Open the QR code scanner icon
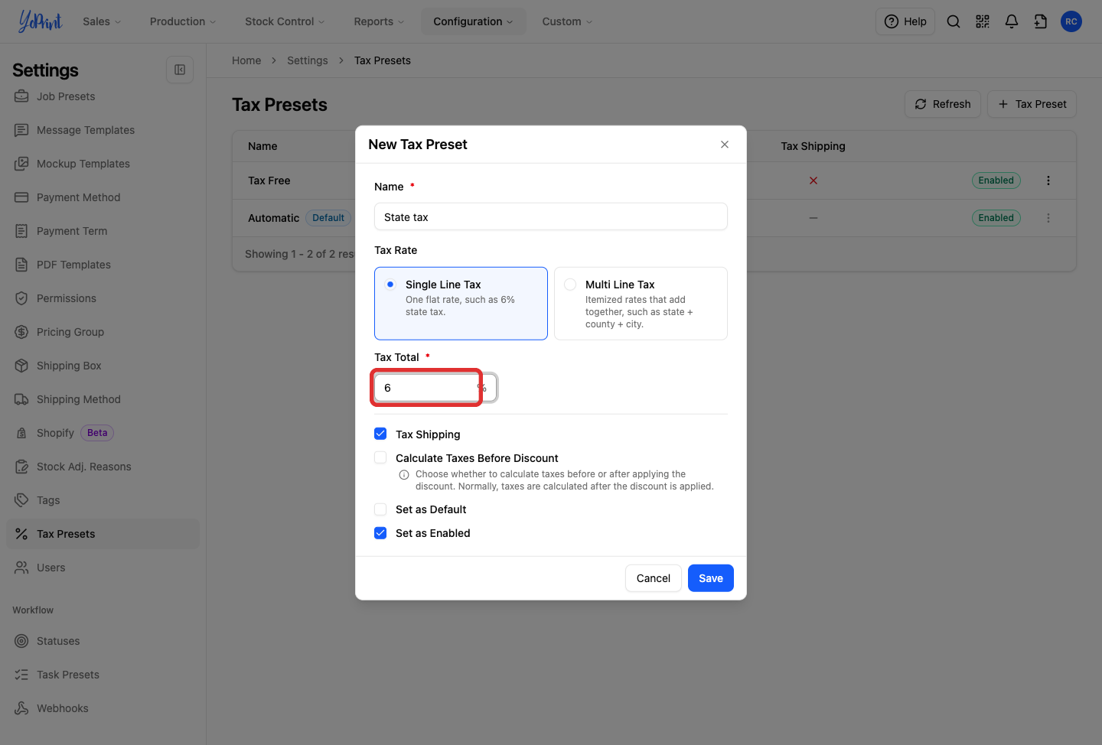The height and width of the screenshot is (745, 1102). (983, 21)
